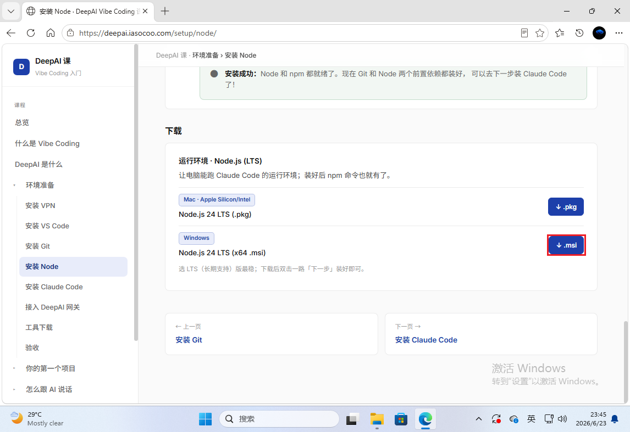This screenshot has height=432, width=630.
Task: Open File Explorer from the taskbar
Action: point(377,419)
